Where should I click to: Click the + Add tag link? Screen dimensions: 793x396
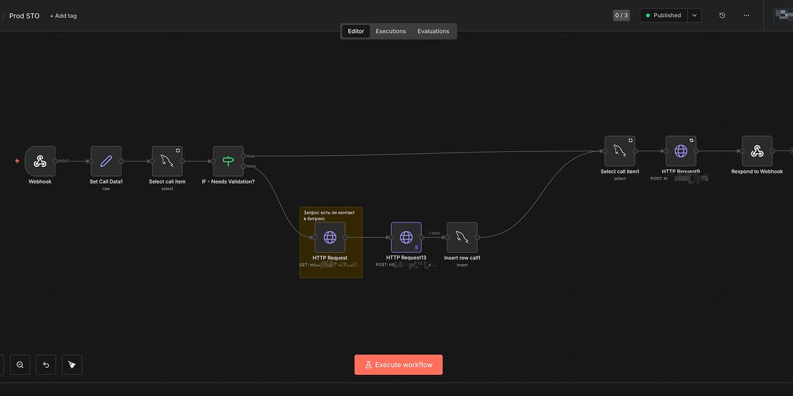[x=63, y=16]
